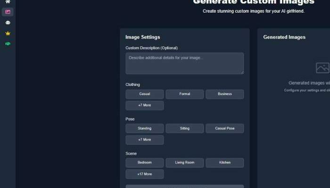Click the wide button below the Scene options
The image size is (330, 188).
185,186
